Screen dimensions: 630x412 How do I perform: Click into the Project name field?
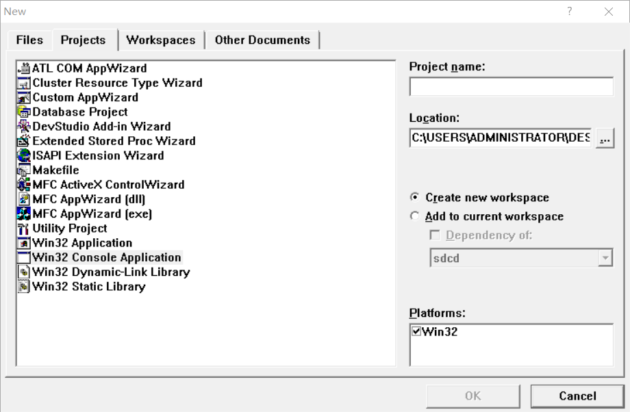512,86
